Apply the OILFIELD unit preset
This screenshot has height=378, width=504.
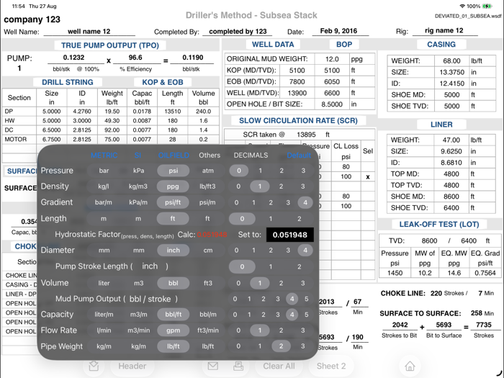point(174,156)
